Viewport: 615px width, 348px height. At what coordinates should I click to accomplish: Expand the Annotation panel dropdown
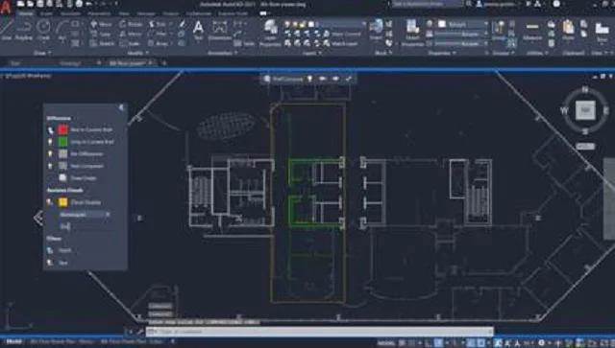click(x=223, y=53)
